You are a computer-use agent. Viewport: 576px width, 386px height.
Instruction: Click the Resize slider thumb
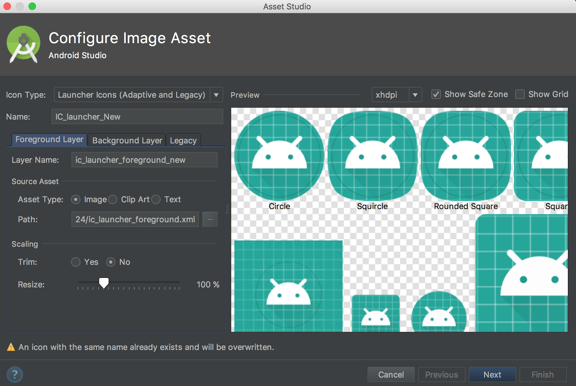click(104, 283)
